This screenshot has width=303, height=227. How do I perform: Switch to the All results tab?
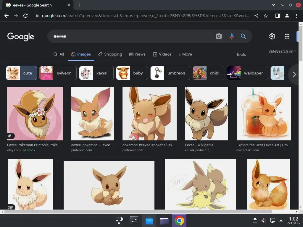point(59,54)
